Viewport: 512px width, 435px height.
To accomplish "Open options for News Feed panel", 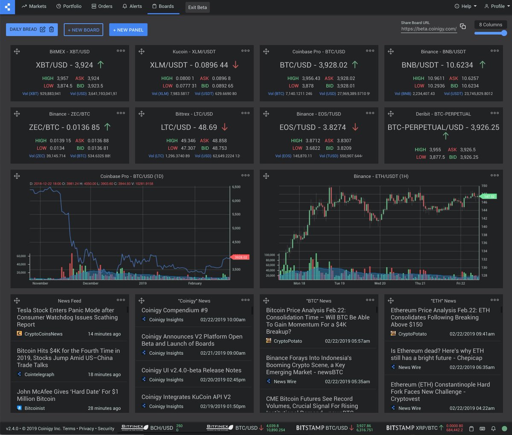I will tap(121, 300).
